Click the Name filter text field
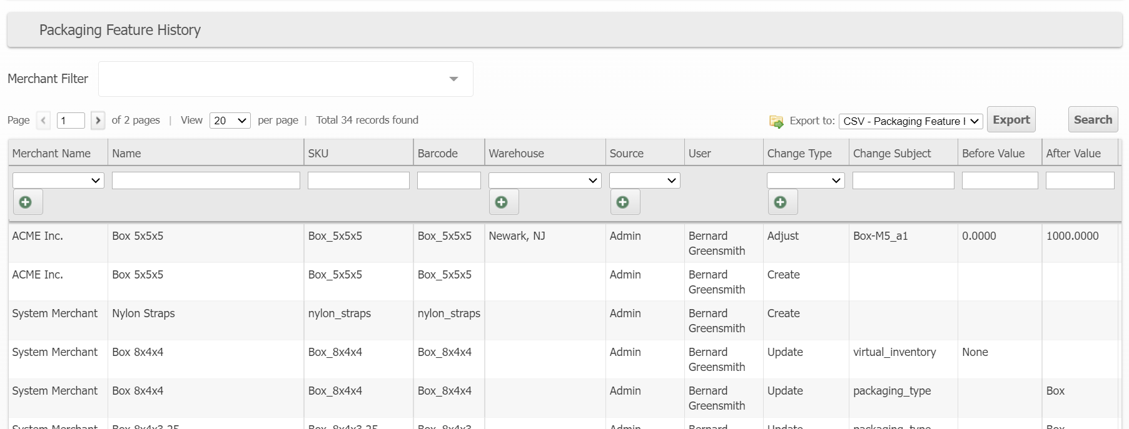 pyautogui.click(x=206, y=180)
